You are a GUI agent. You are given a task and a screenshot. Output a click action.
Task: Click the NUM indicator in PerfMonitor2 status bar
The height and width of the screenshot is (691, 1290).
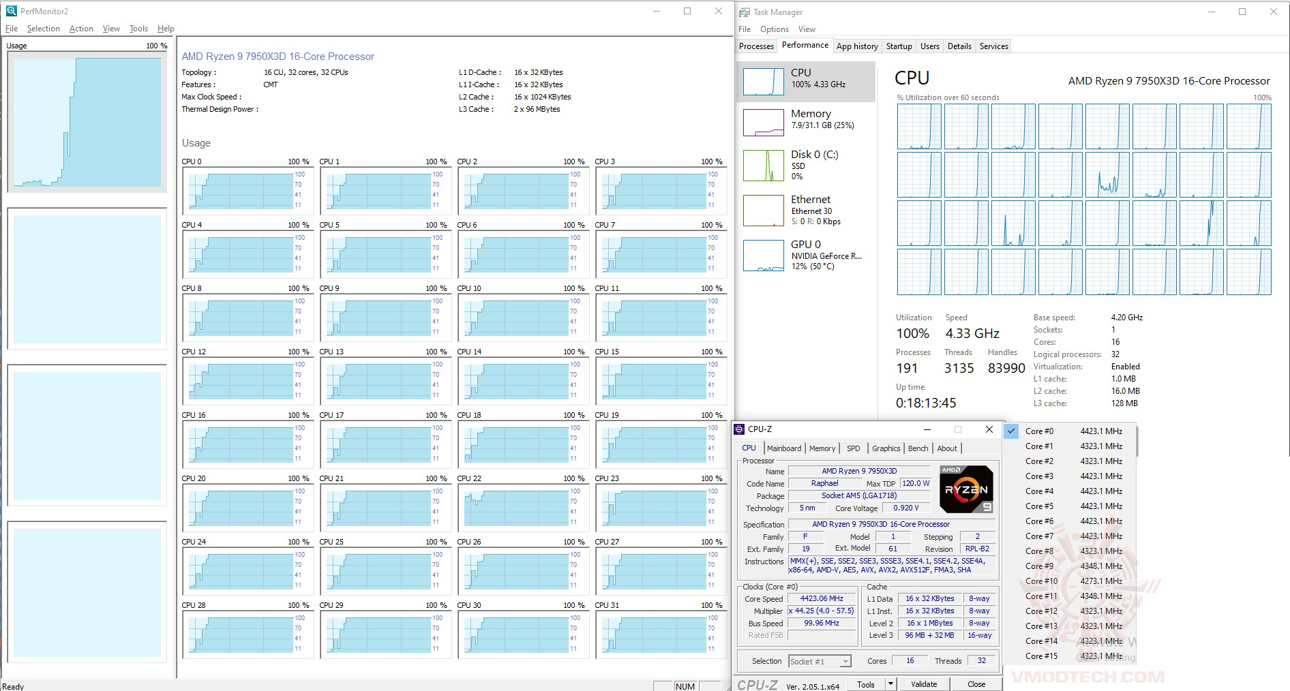coord(685,686)
